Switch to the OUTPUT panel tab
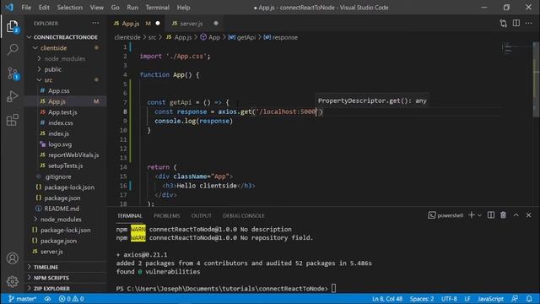540x304 pixels. coord(202,216)
